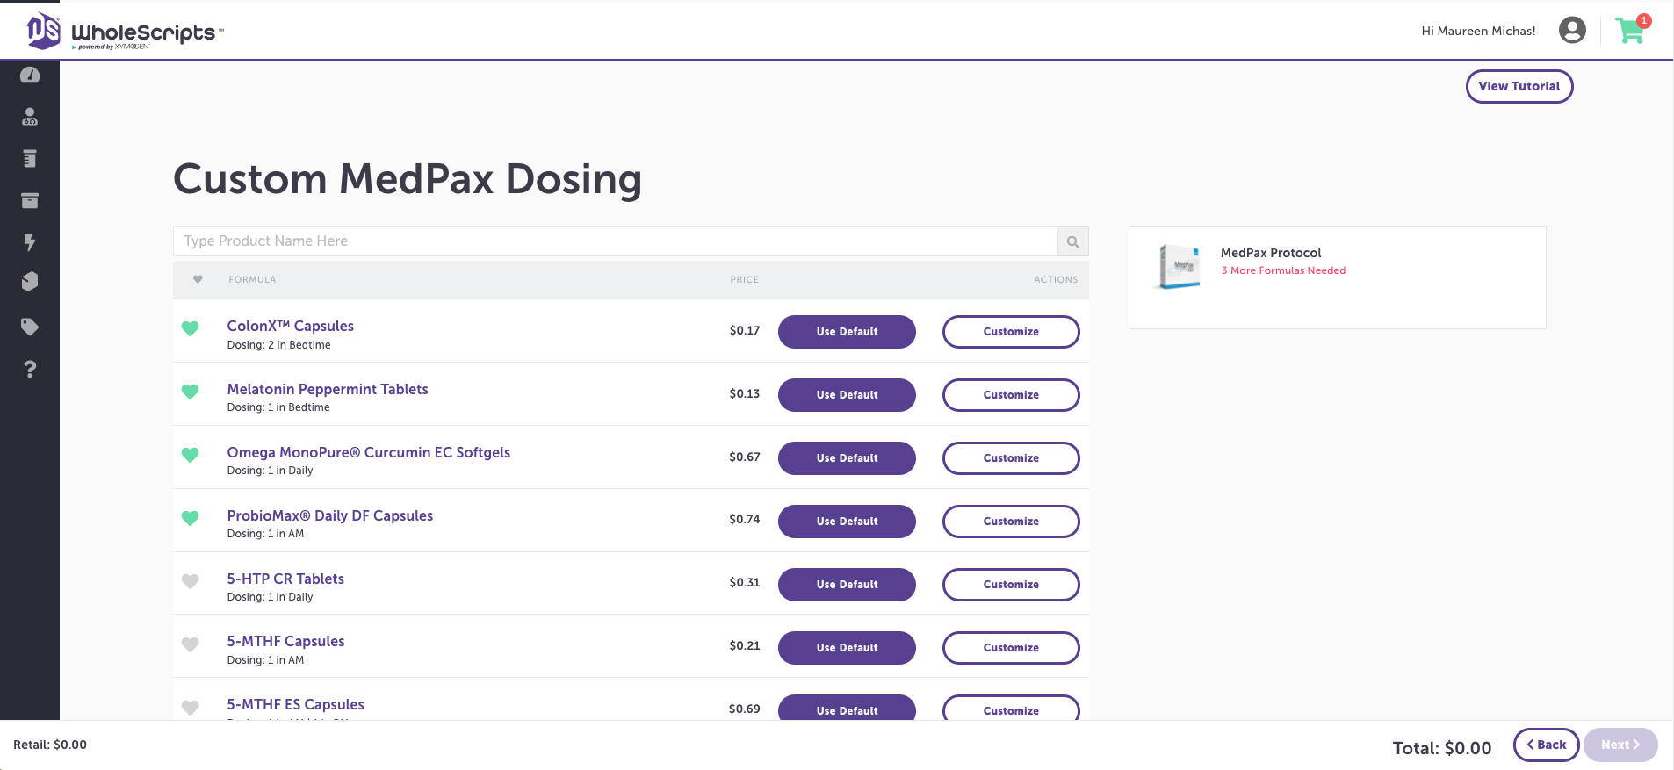
Task: Open ColonX Capsules product link
Action: 290,326
